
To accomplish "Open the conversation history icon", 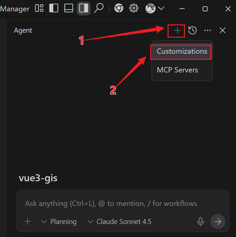I will pos(193,31).
